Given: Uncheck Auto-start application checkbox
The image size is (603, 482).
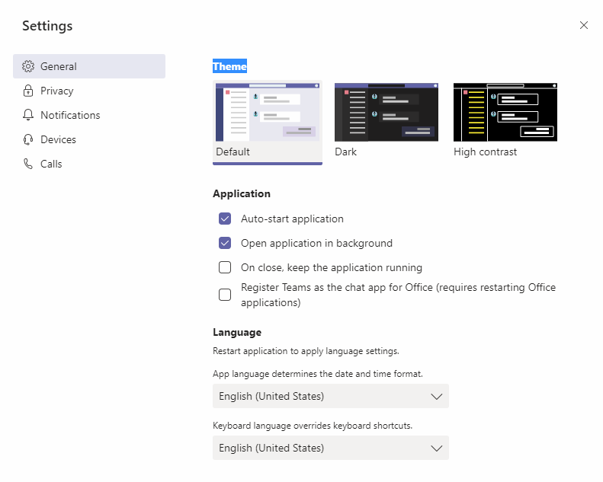Looking at the screenshot, I should [225, 219].
